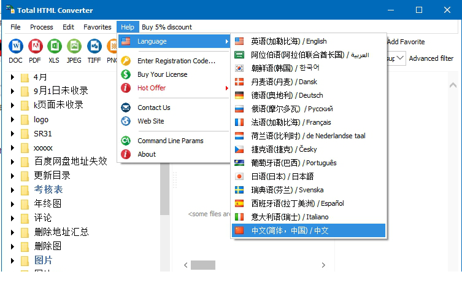Choose Buy Your License

coord(174,74)
